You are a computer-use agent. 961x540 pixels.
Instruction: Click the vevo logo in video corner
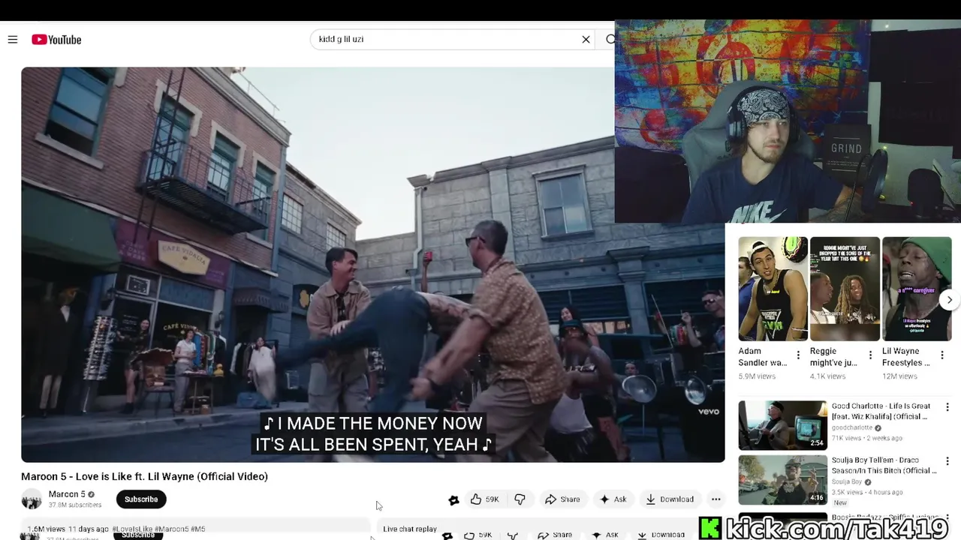coord(709,412)
